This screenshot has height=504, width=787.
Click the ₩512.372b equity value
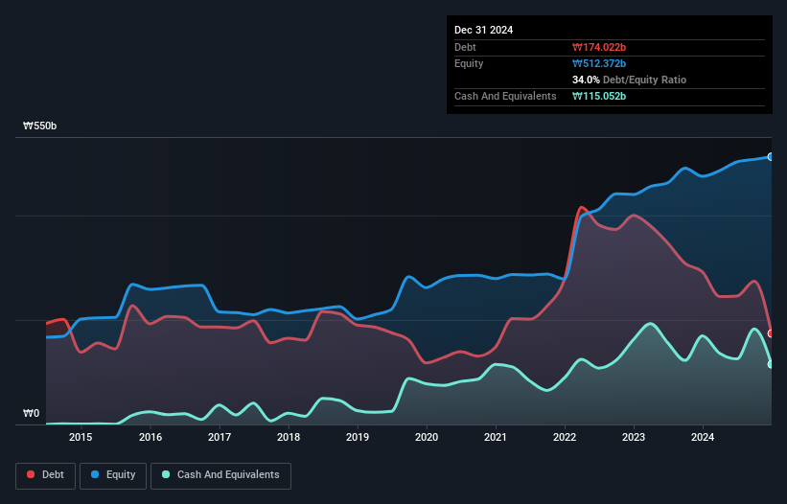click(x=599, y=63)
